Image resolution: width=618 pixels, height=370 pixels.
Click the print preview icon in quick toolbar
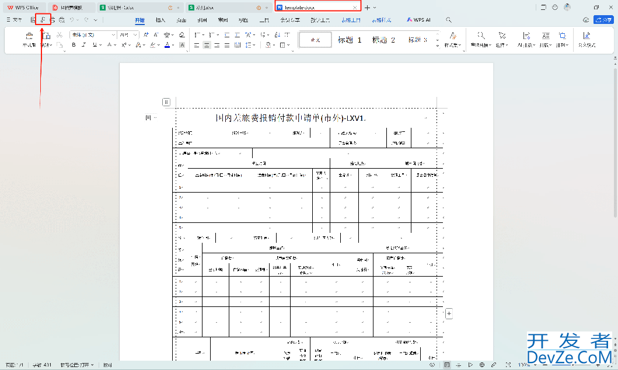[62, 20]
